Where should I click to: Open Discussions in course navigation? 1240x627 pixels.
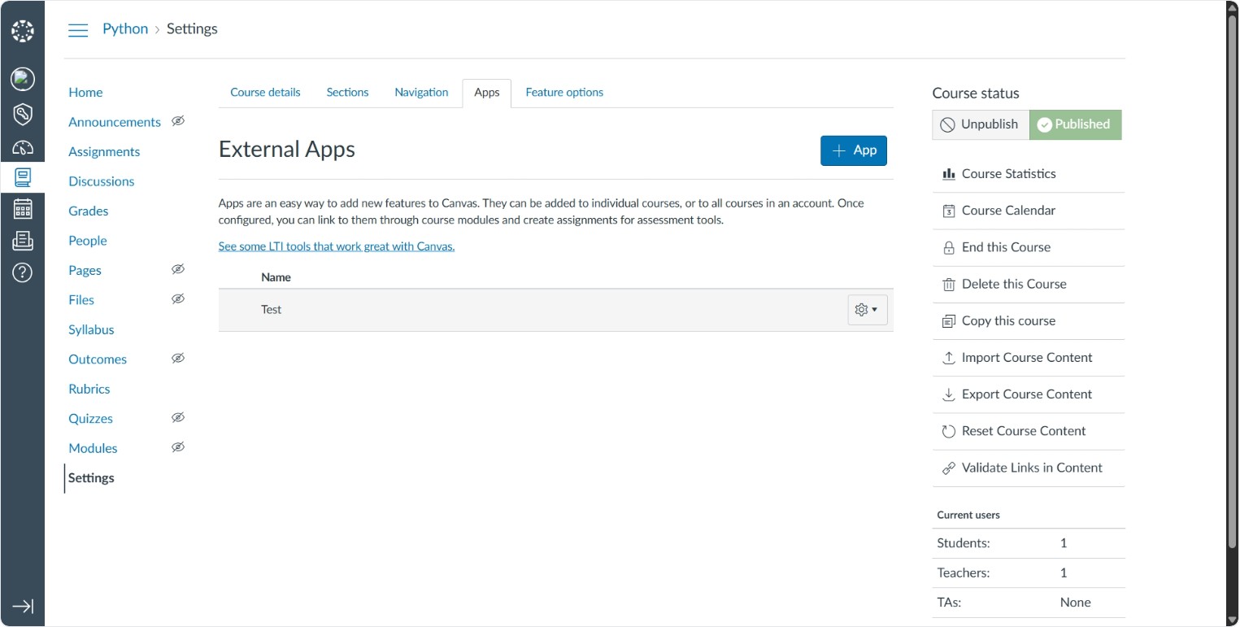pyautogui.click(x=102, y=181)
